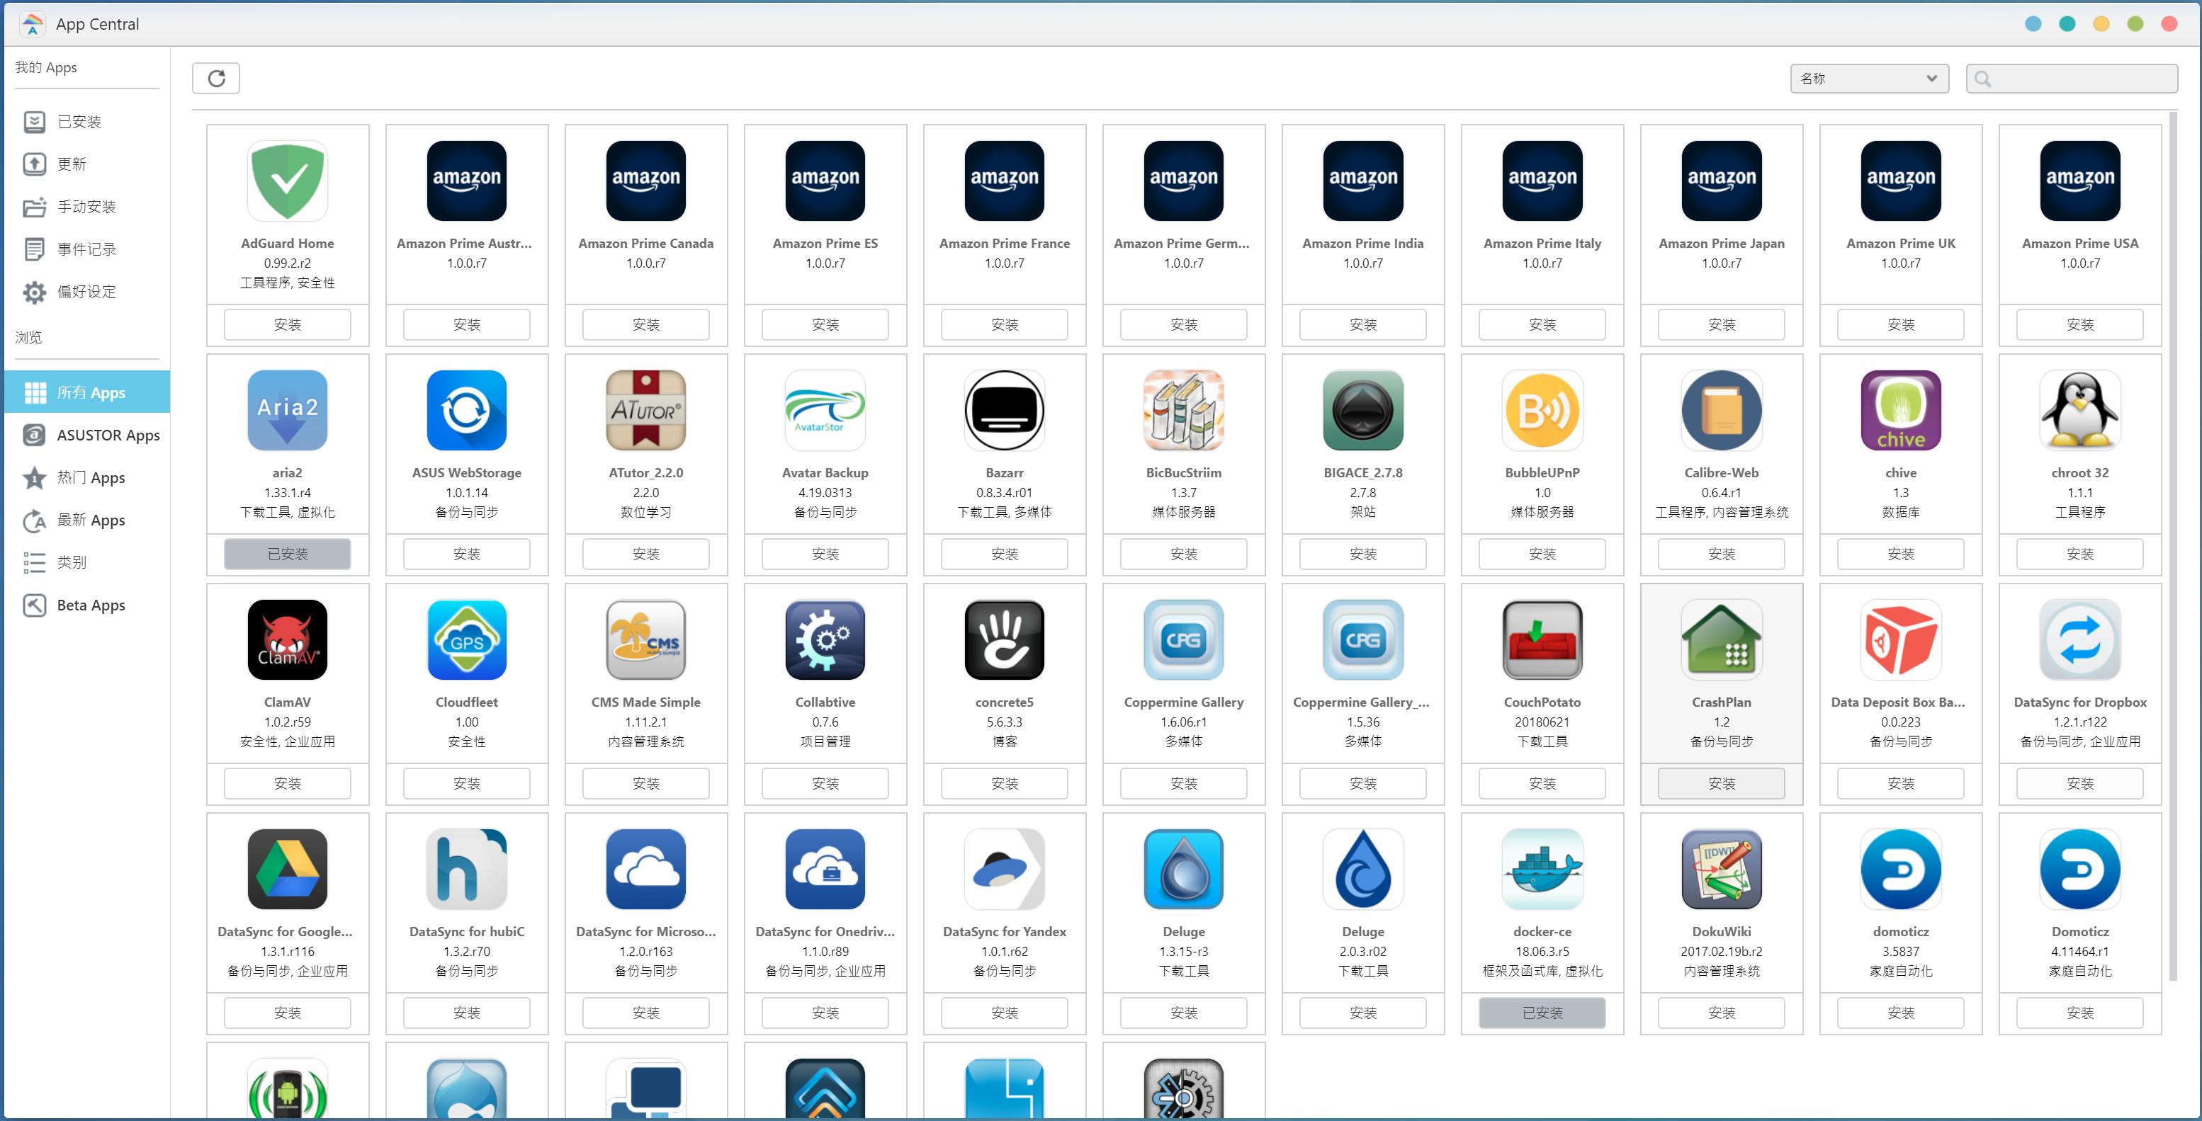
Task: Open 偏好设定 preferences
Action: tap(86, 292)
